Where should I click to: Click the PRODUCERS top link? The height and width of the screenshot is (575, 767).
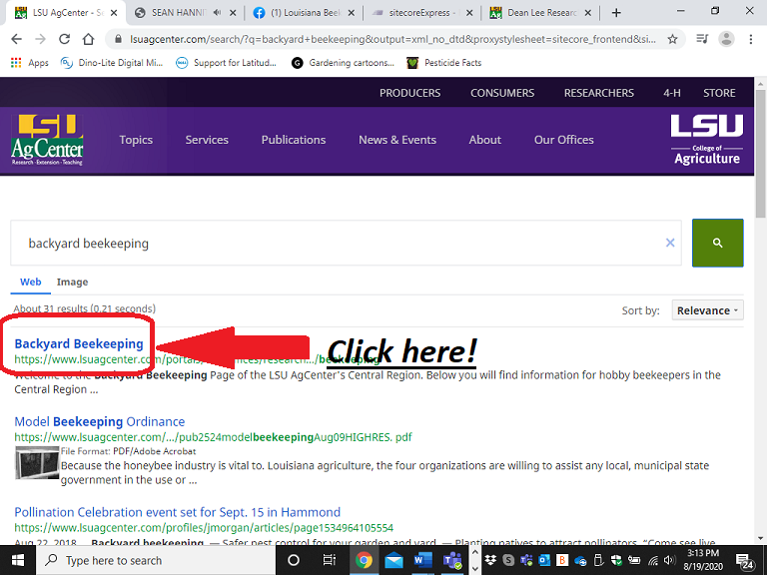[x=409, y=93]
